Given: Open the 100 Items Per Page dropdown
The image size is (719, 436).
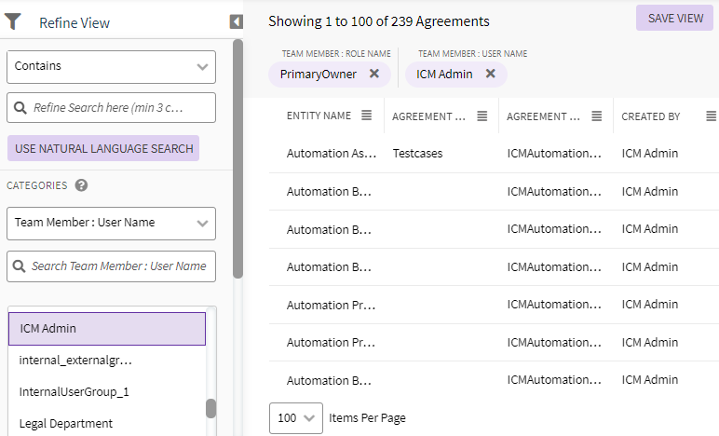Looking at the screenshot, I should 296,418.
